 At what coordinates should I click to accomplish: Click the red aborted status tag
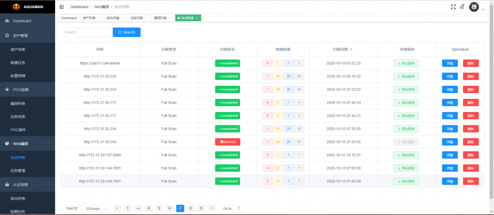point(228,142)
